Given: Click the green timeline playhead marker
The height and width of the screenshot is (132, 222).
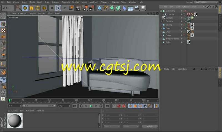Looking at the screenshot, I should point(9,100).
